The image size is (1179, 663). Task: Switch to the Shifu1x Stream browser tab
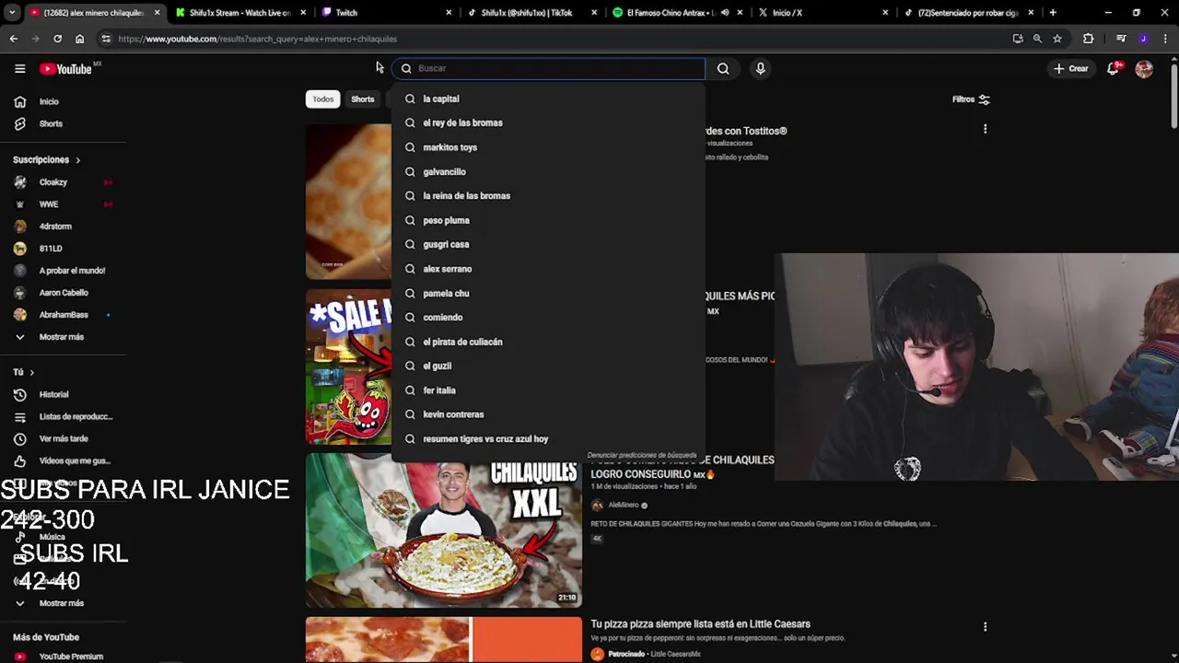click(239, 13)
